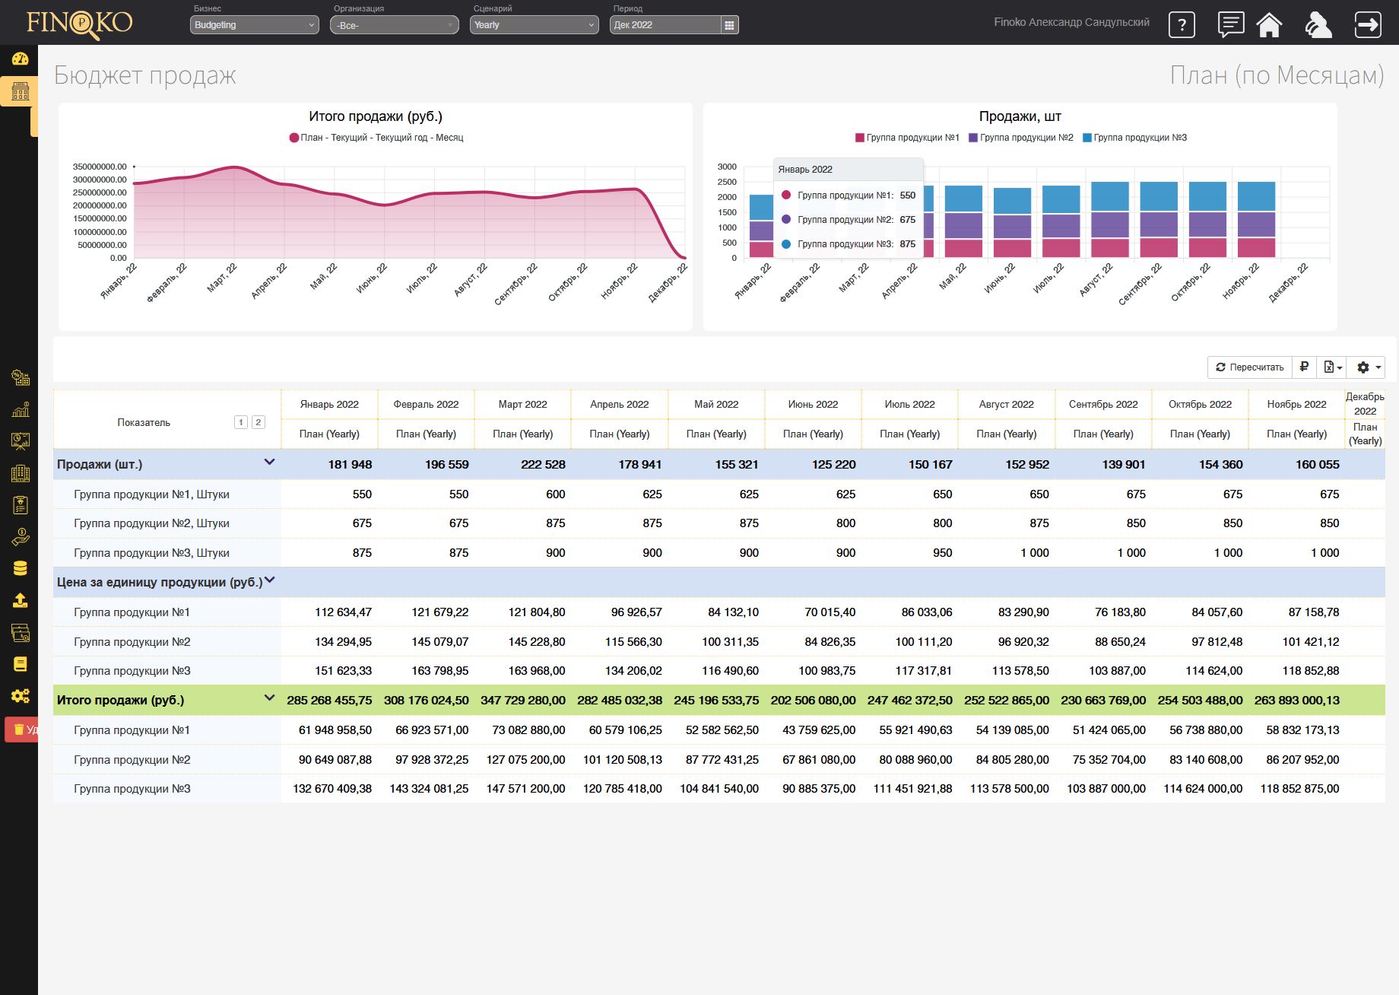The image size is (1399, 995).
Task: Open the double-gear settings icon in sidebar
Action: (20, 696)
